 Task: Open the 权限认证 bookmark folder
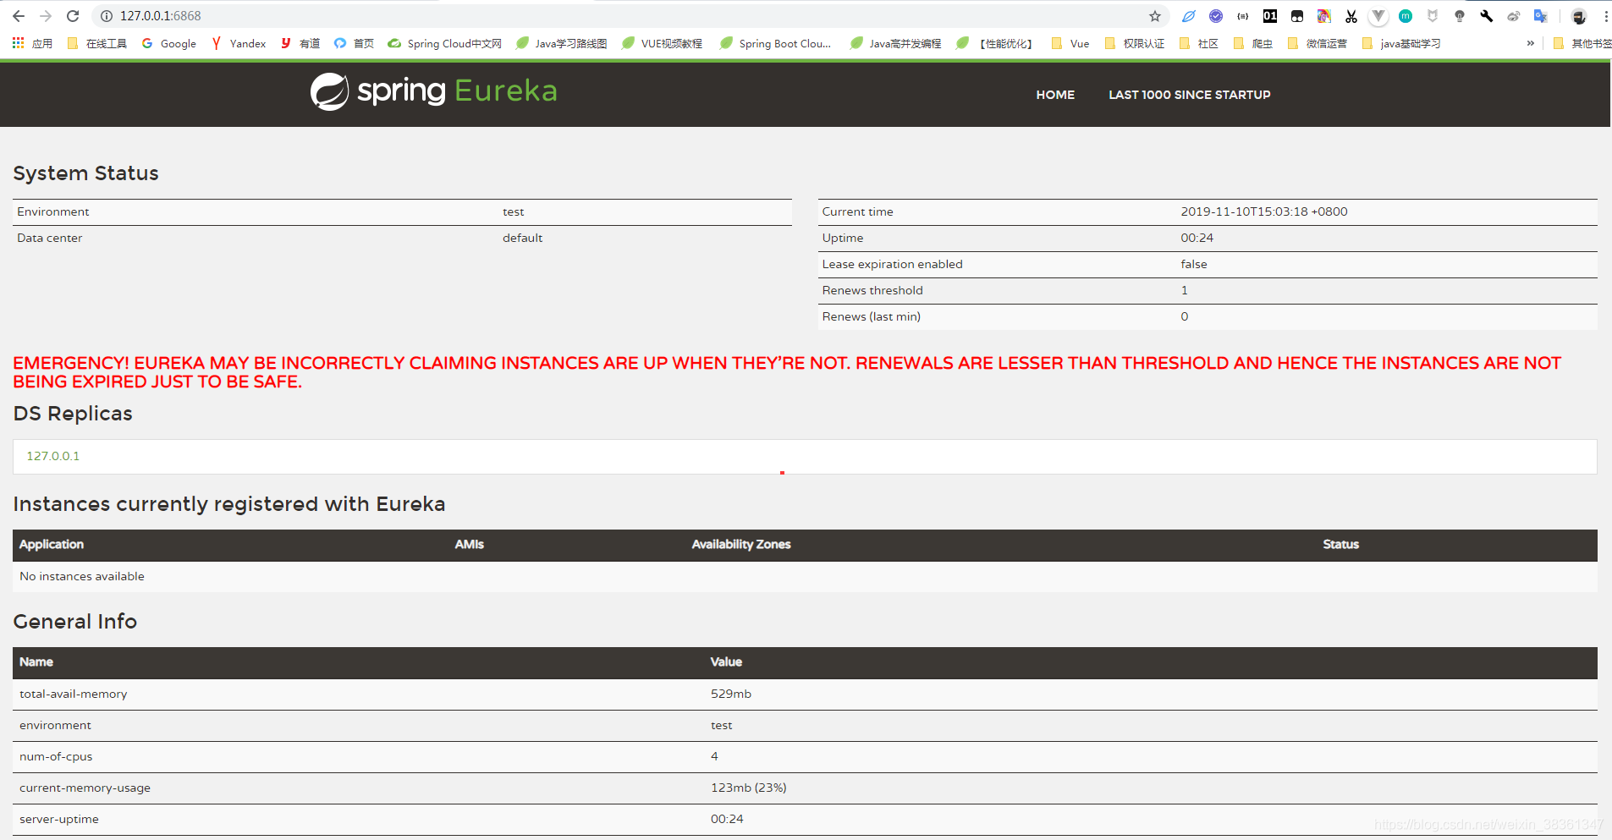1134,43
